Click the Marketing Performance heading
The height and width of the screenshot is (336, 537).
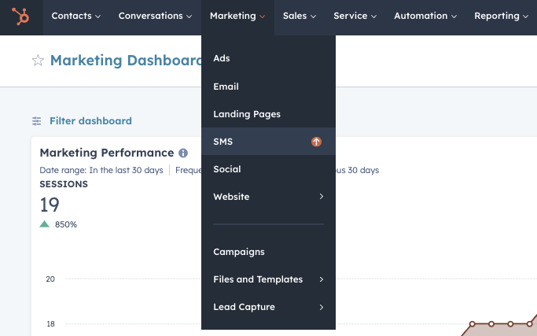[107, 153]
